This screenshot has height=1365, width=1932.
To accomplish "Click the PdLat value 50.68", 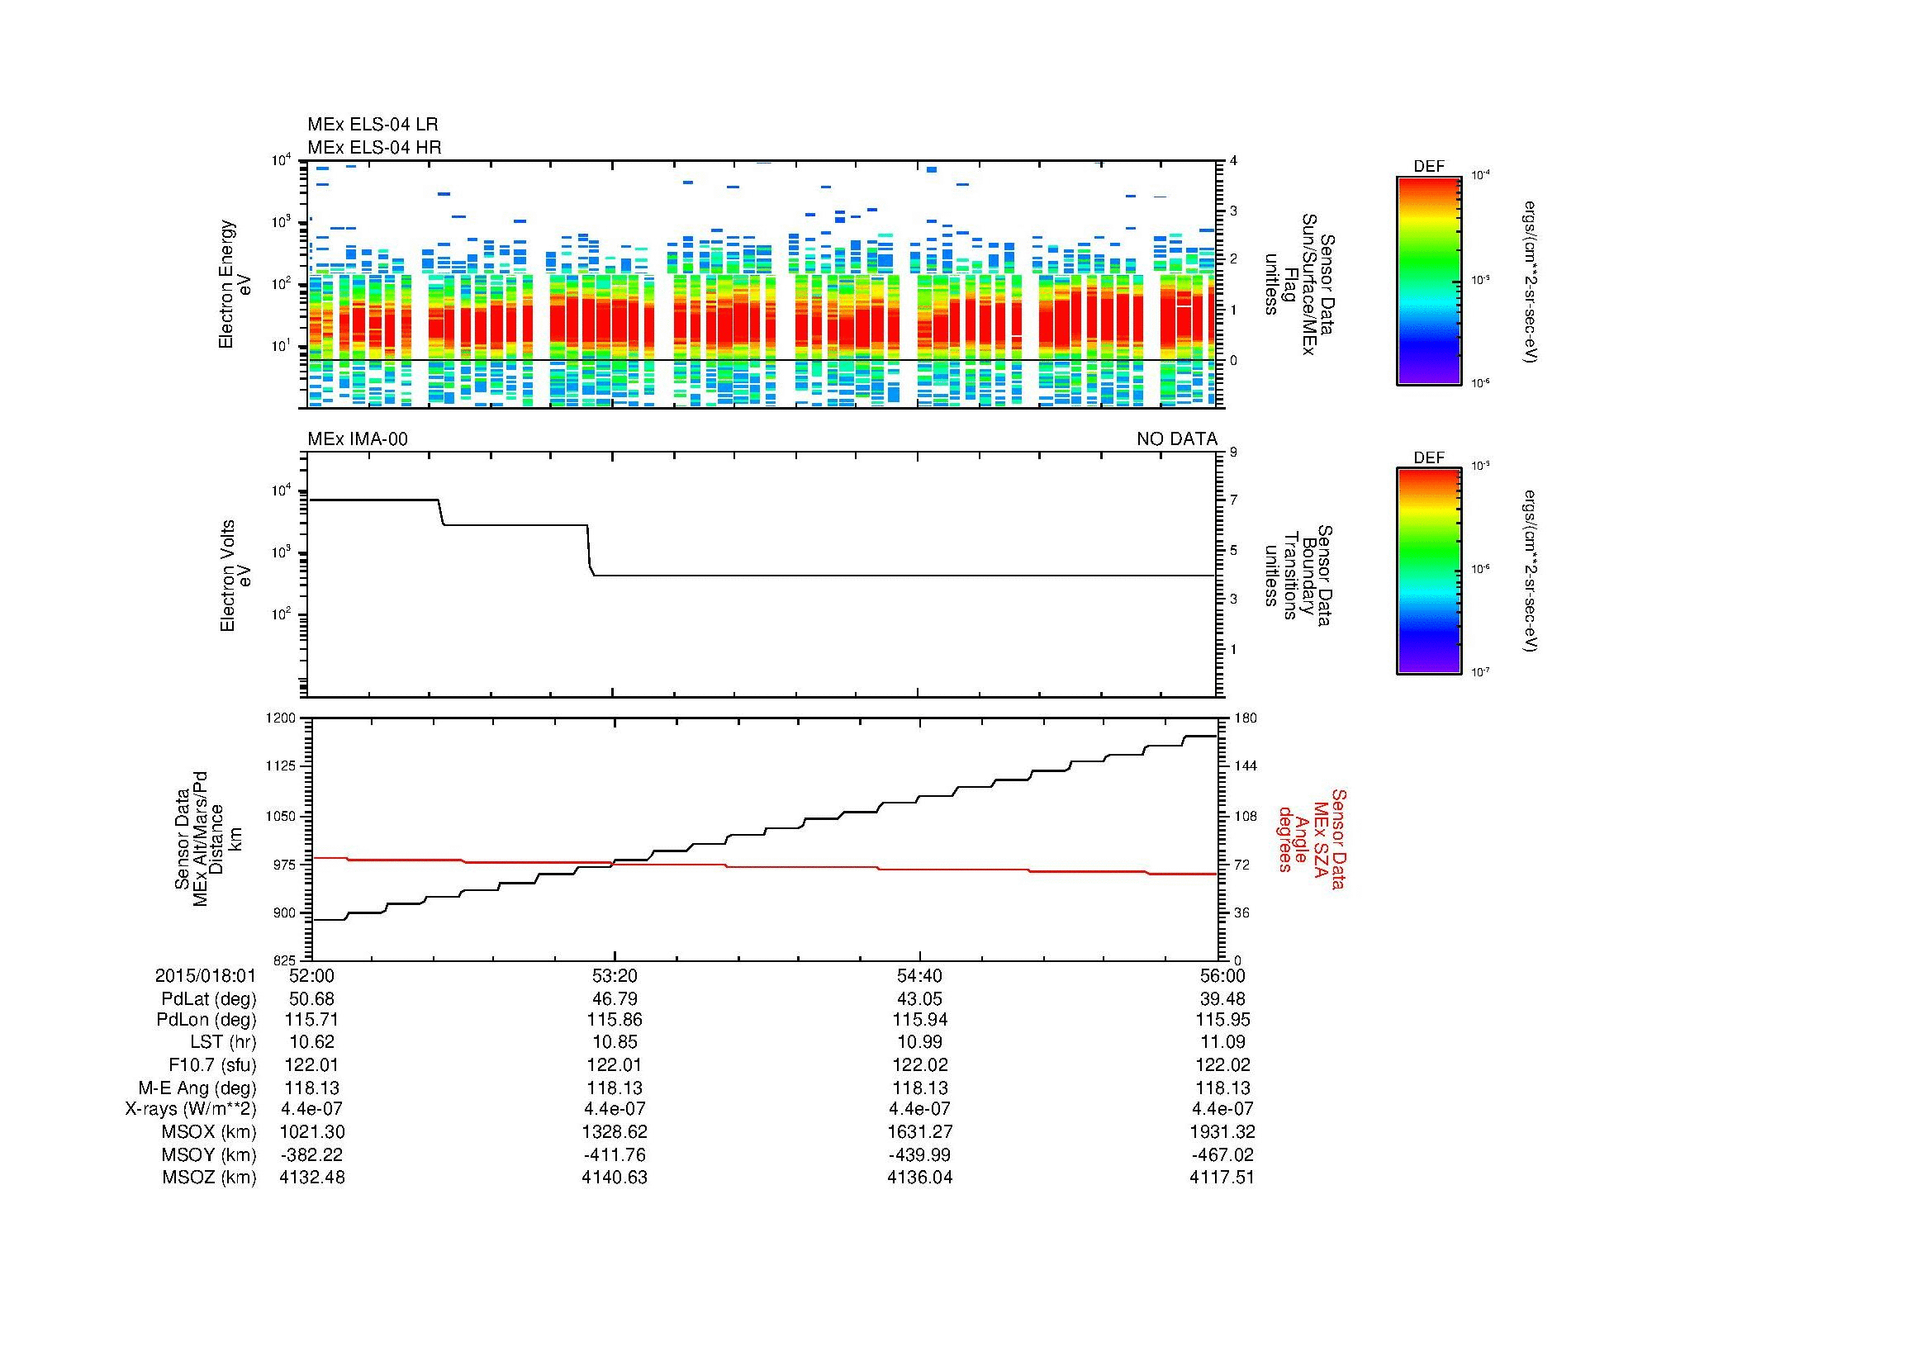I will click(x=311, y=999).
